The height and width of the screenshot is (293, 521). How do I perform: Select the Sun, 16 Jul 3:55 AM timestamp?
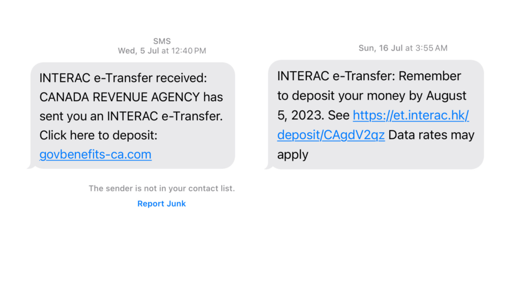click(402, 48)
